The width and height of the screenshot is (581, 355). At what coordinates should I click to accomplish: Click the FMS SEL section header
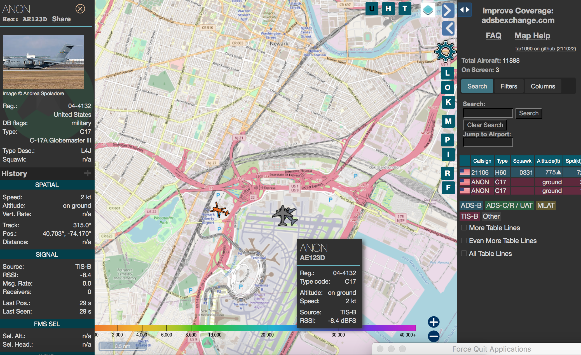tap(47, 324)
